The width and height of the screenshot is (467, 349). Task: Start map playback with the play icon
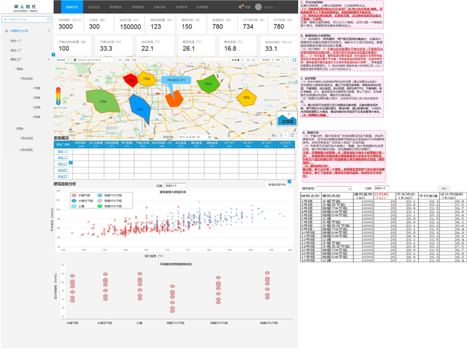pos(233,60)
